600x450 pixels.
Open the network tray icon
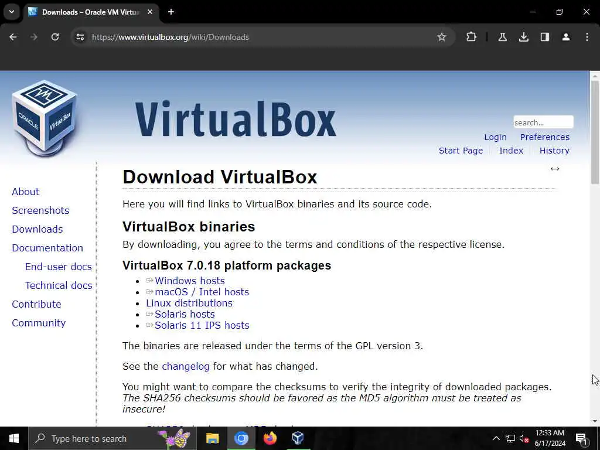(510, 438)
